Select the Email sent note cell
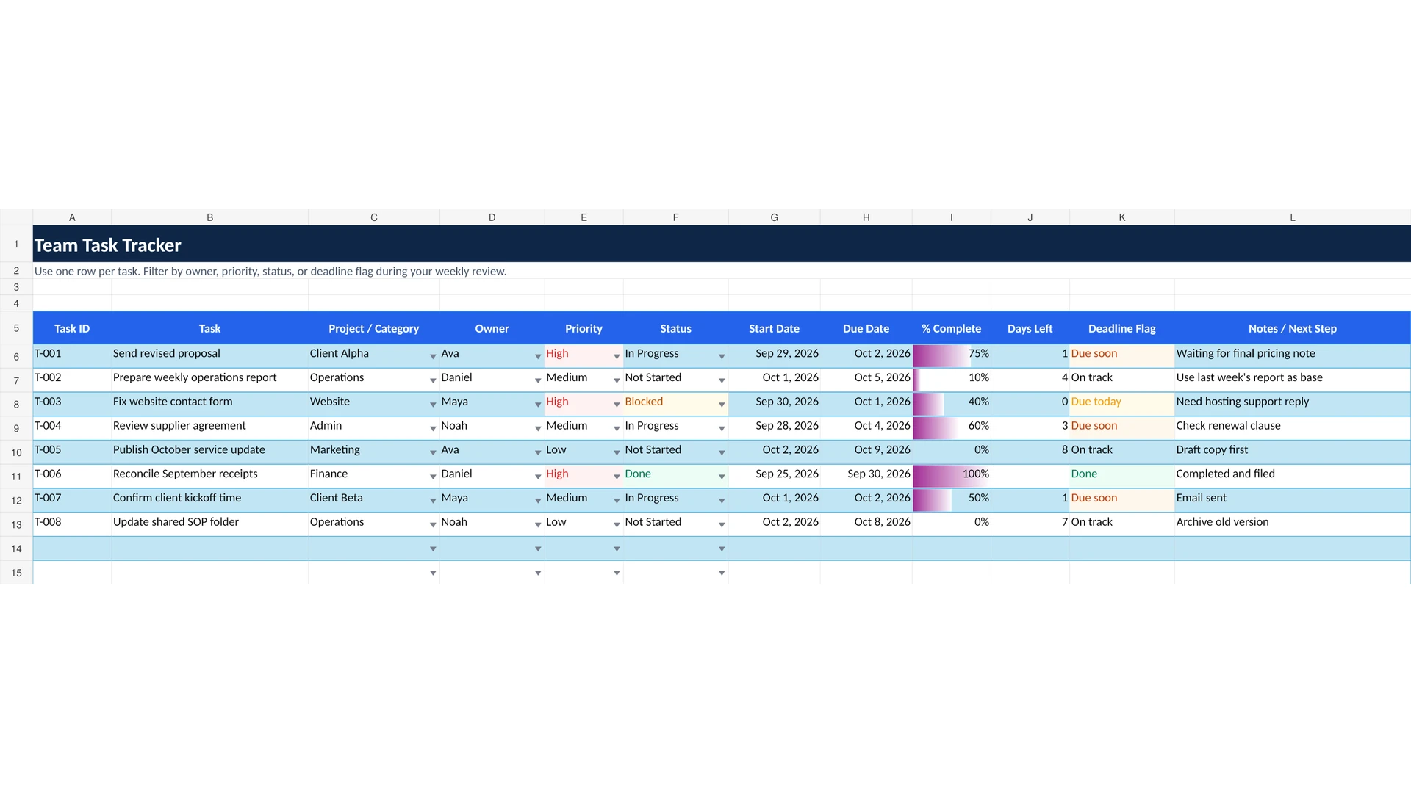The height and width of the screenshot is (793, 1411). [1293, 501]
